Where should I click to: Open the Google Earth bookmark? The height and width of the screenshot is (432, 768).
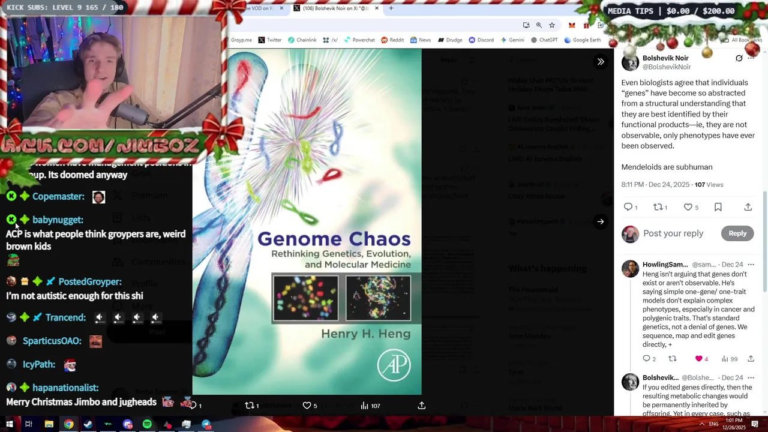pos(582,40)
